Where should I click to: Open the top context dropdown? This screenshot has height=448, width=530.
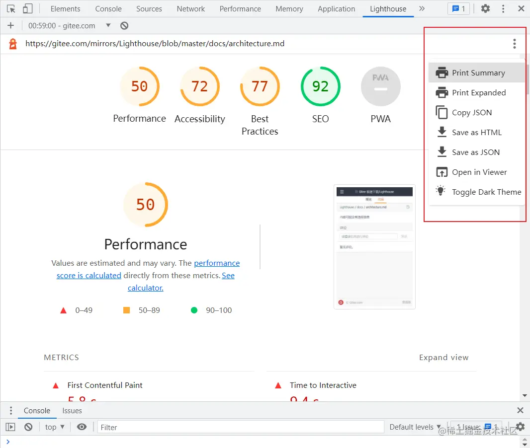click(55, 427)
